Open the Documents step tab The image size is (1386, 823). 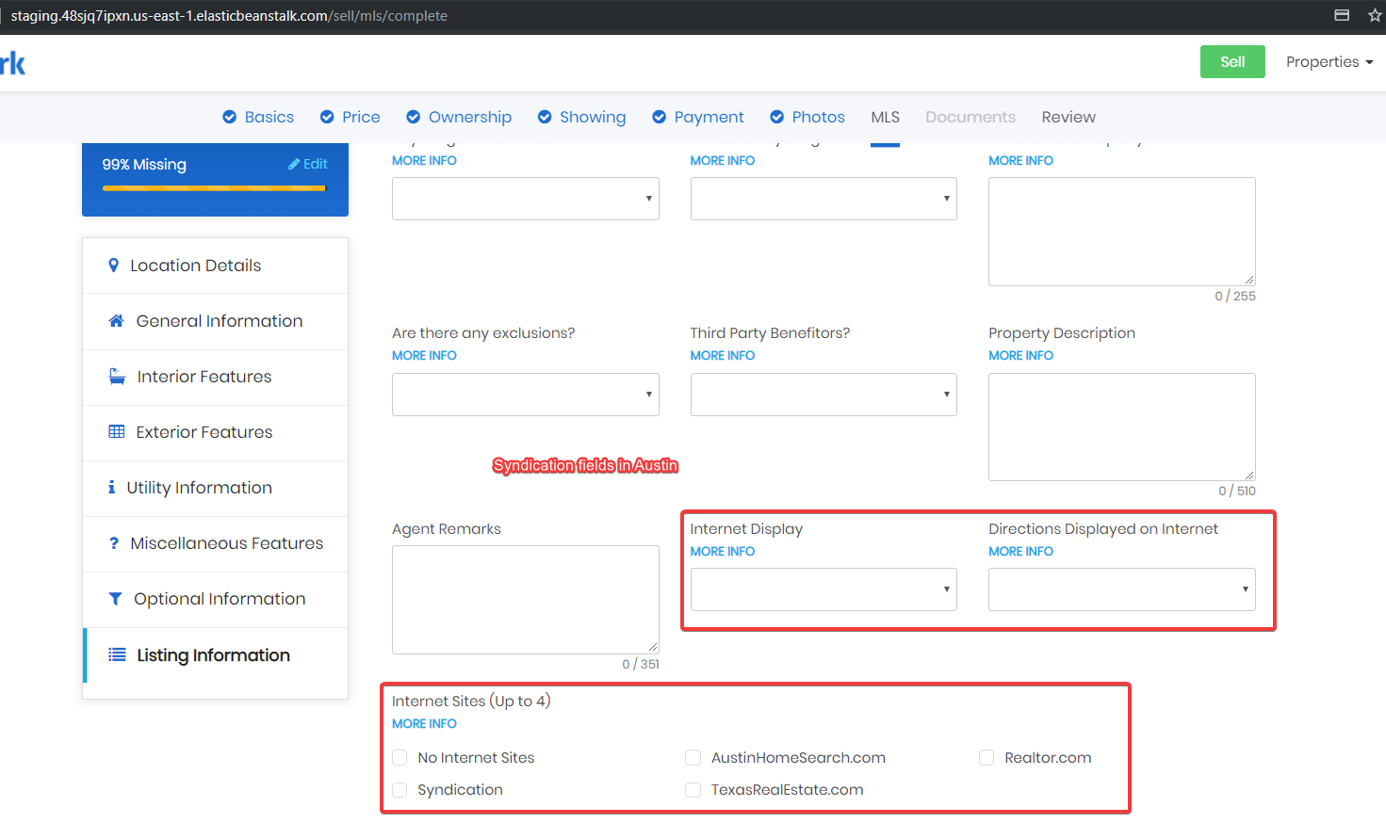(x=970, y=117)
